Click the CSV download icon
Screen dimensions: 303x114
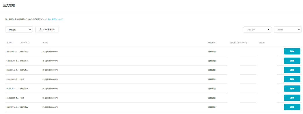tap(40, 30)
